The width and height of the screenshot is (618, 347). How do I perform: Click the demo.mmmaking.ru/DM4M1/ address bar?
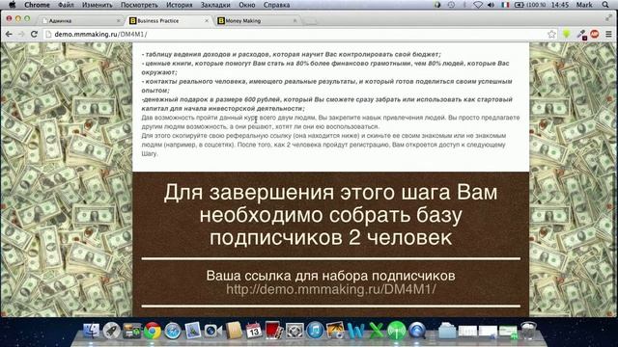pos(295,35)
